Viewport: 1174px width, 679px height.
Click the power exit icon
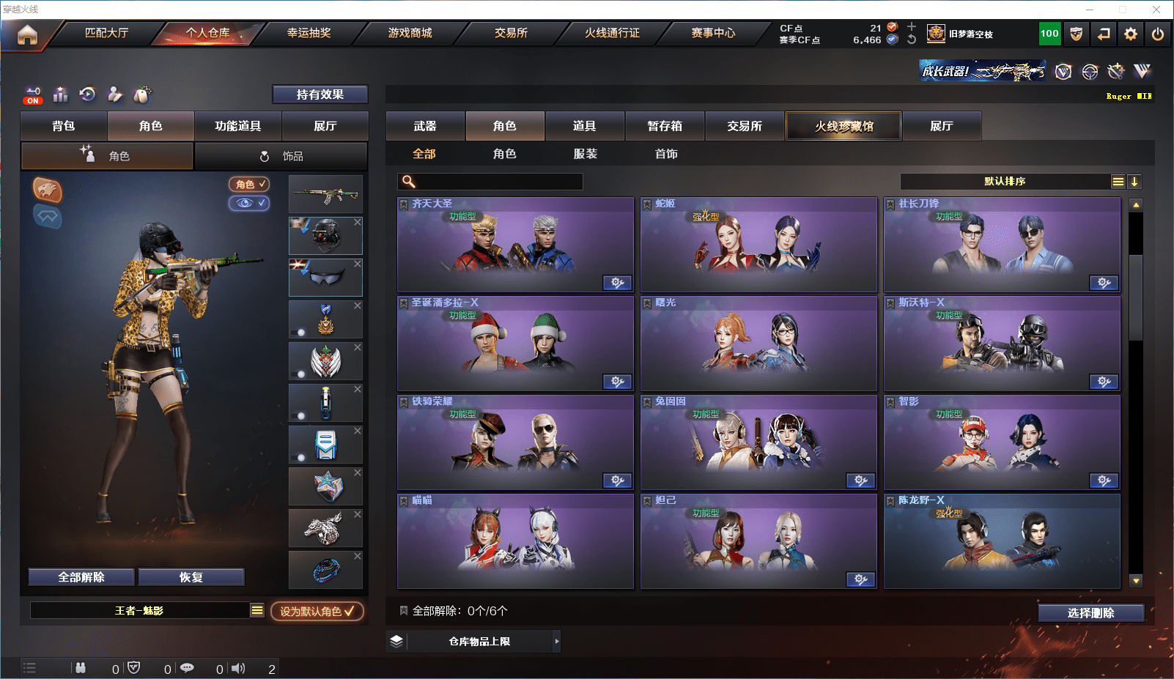[1158, 34]
